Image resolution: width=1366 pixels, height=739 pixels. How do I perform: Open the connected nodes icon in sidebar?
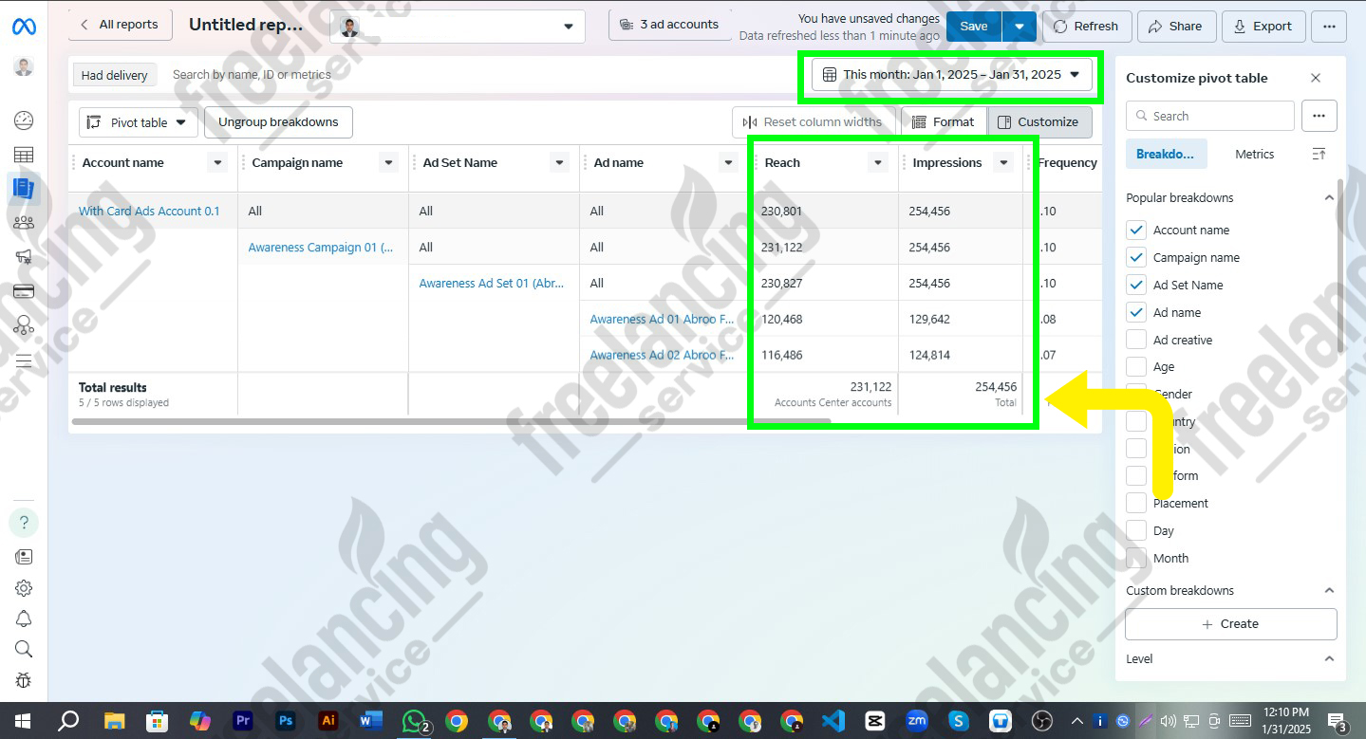tap(24, 325)
